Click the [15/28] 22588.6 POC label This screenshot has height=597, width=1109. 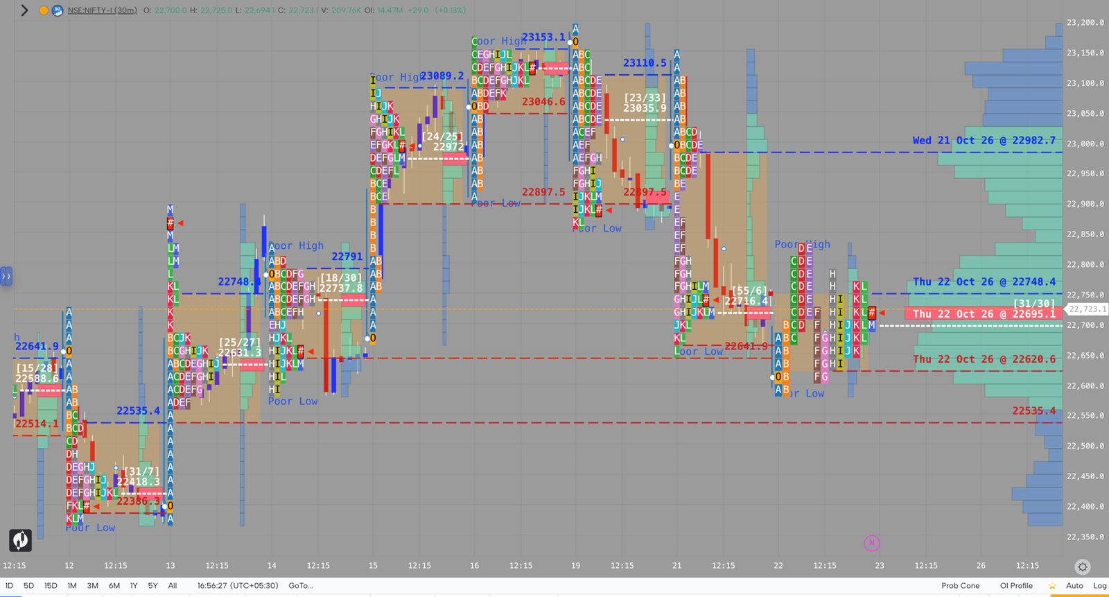[37, 373]
